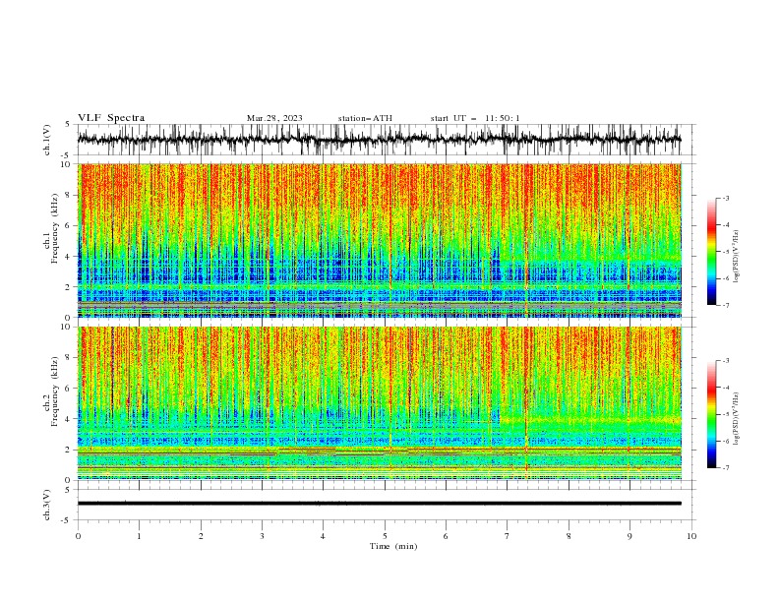Click time-axis tick label 9

(x=629, y=536)
